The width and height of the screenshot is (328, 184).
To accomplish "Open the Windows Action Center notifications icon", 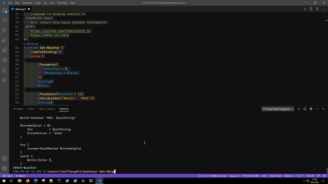I will pyautogui.click(x=323, y=181).
